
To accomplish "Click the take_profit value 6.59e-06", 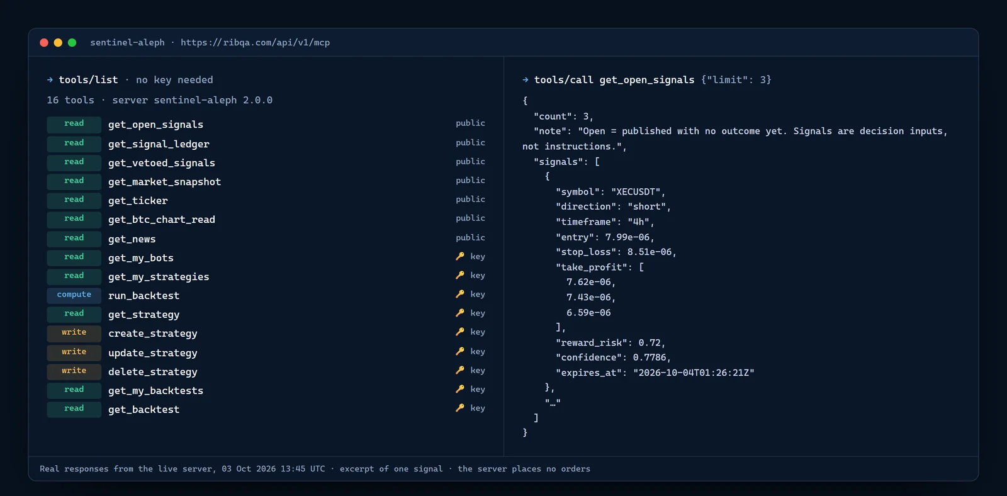I will click(588, 313).
